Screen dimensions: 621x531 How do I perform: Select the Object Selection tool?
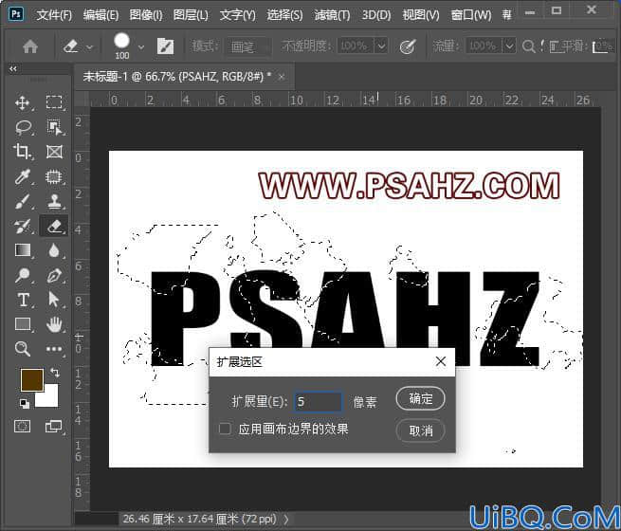pyautogui.click(x=54, y=127)
